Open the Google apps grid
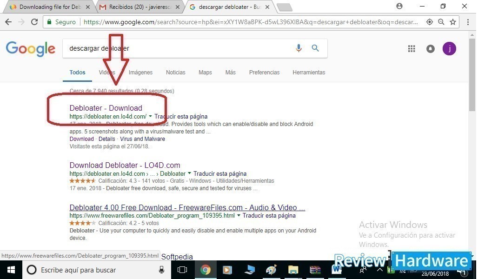 pos(412,49)
